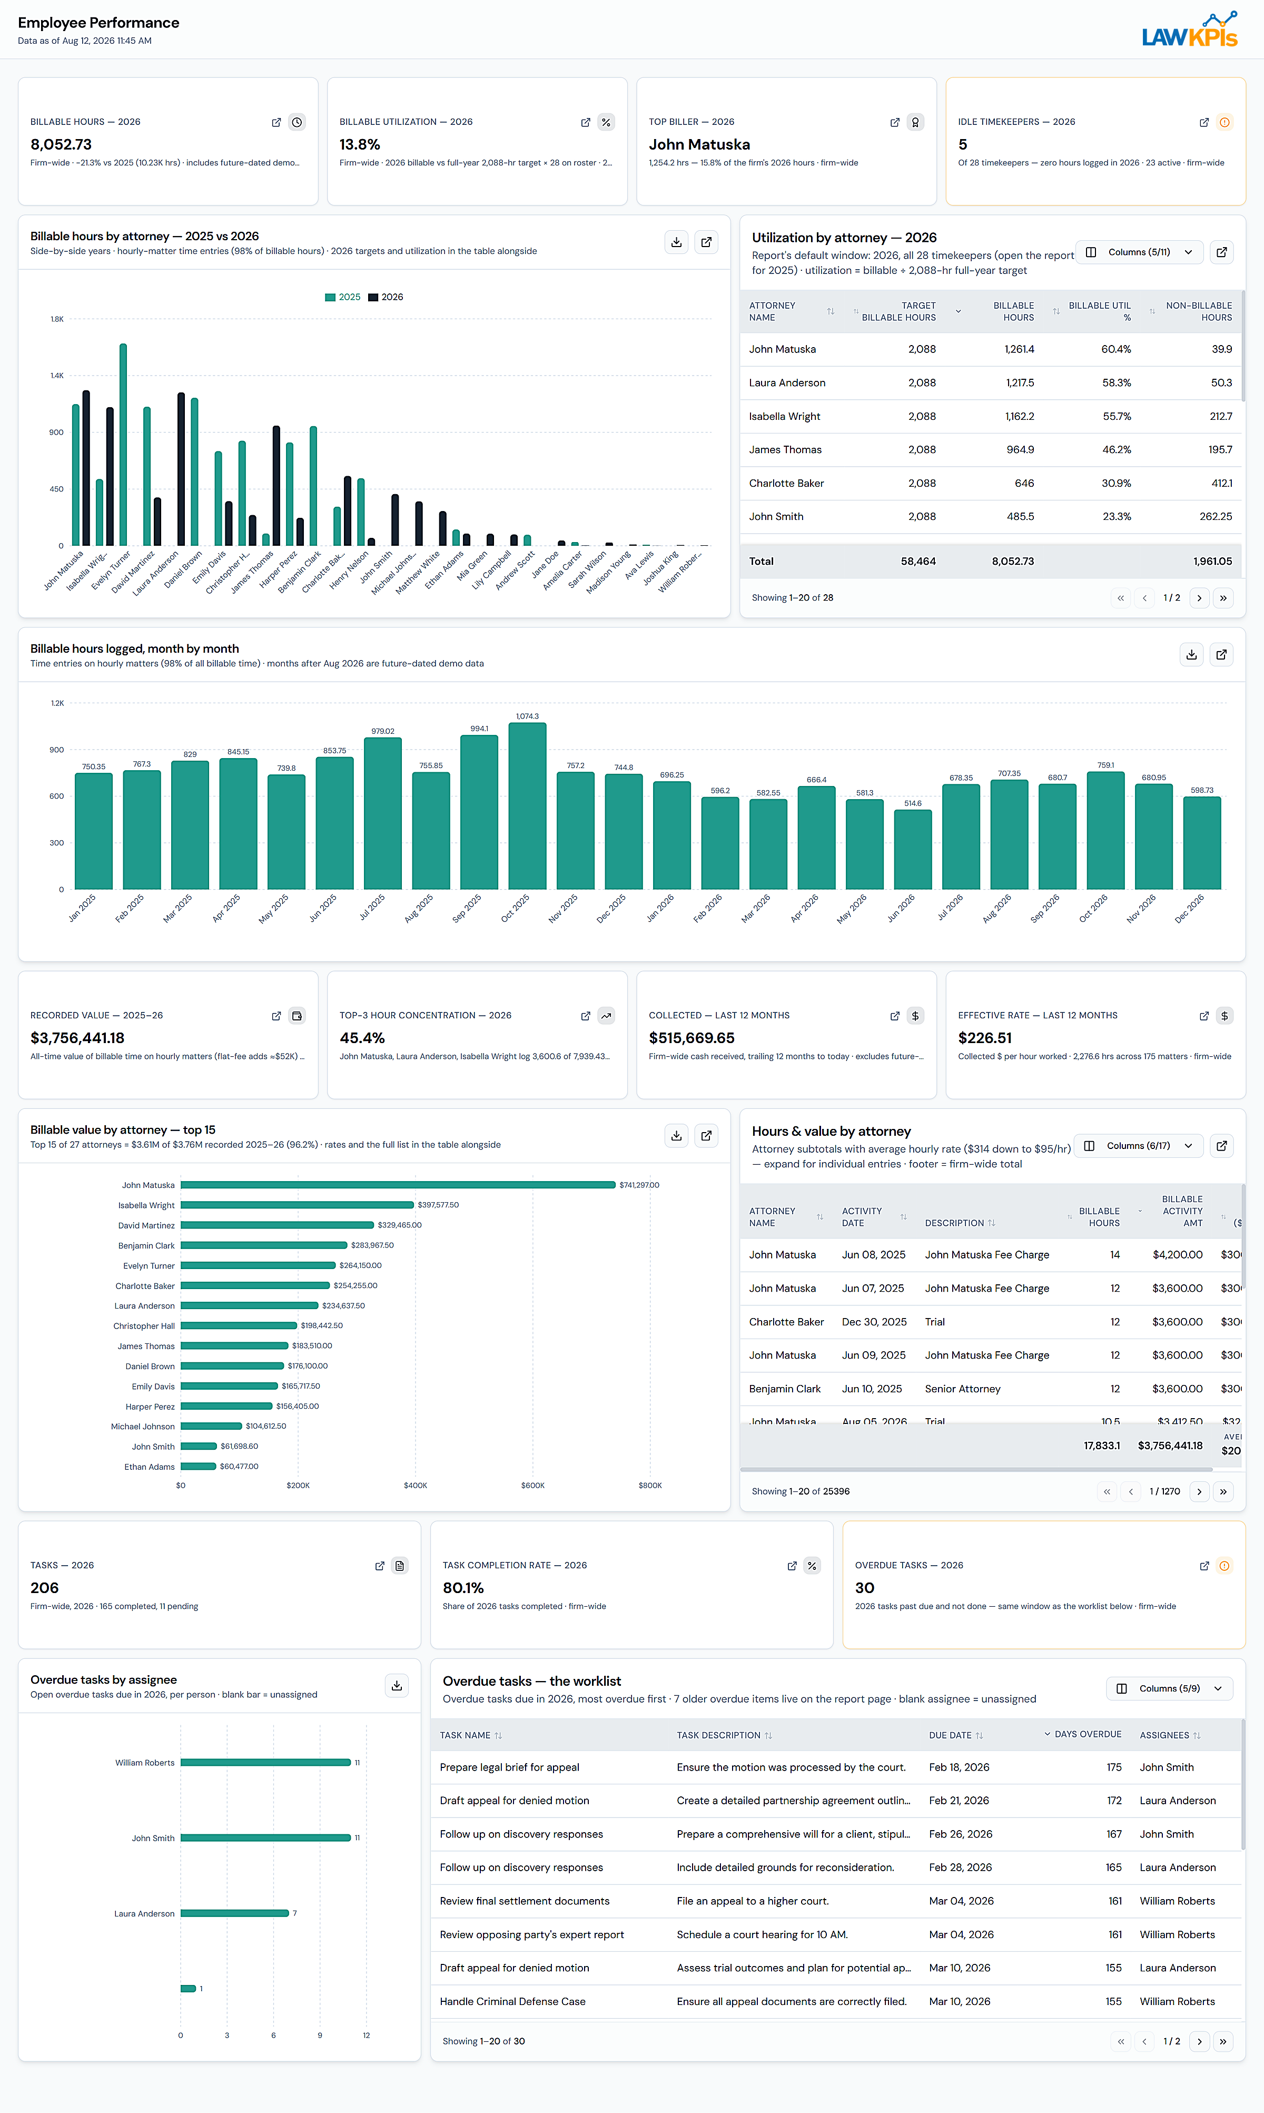Viewport: 1264px width, 2113px height.
Task: Sort utilization table by Attorney Name
Action: click(791, 312)
